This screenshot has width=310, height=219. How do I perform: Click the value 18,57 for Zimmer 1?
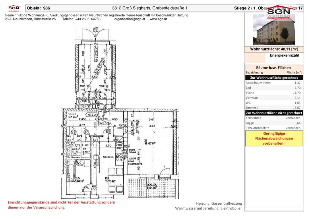click(297, 108)
